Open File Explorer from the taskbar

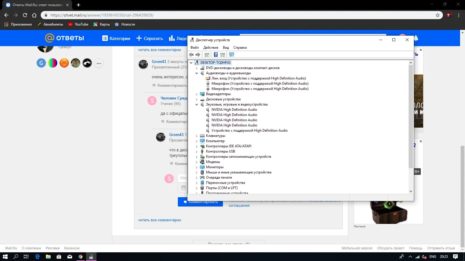(x=48, y=257)
